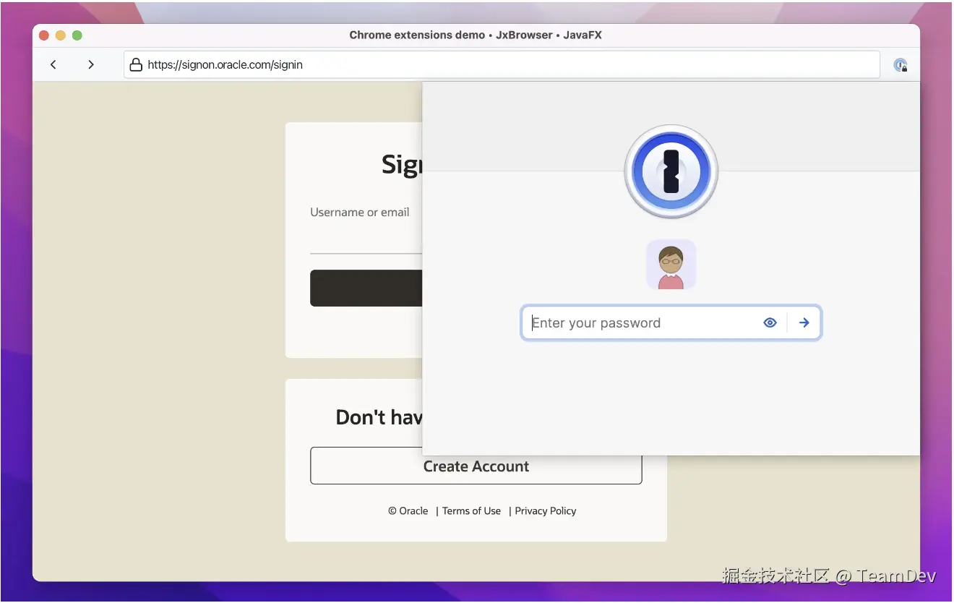Click the © Oracle link in the footer
The image size is (954, 603).
click(x=408, y=510)
